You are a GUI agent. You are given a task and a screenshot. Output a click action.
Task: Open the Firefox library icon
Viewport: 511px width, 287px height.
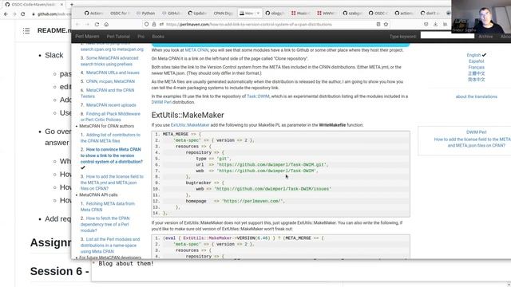pos(445,25)
